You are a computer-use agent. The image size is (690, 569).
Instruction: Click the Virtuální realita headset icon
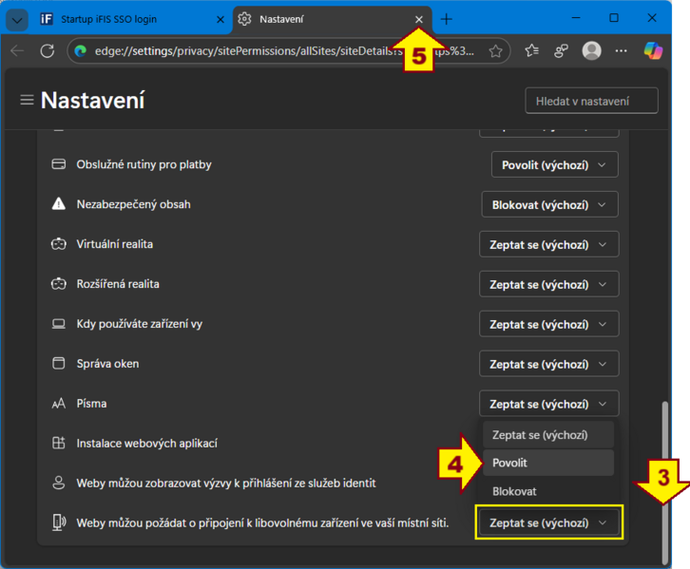[59, 244]
